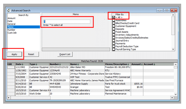Check Bills/Checks/Credit Card filter
The image size is (186, 109).
114,23
